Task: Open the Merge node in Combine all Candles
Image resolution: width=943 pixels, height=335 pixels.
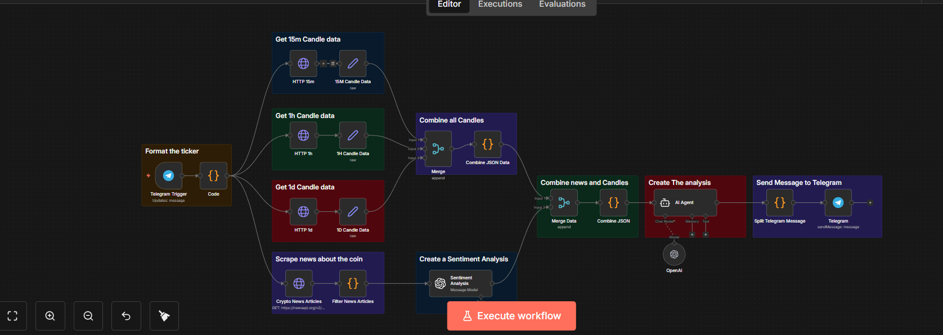Action: pyautogui.click(x=438, y=149)
